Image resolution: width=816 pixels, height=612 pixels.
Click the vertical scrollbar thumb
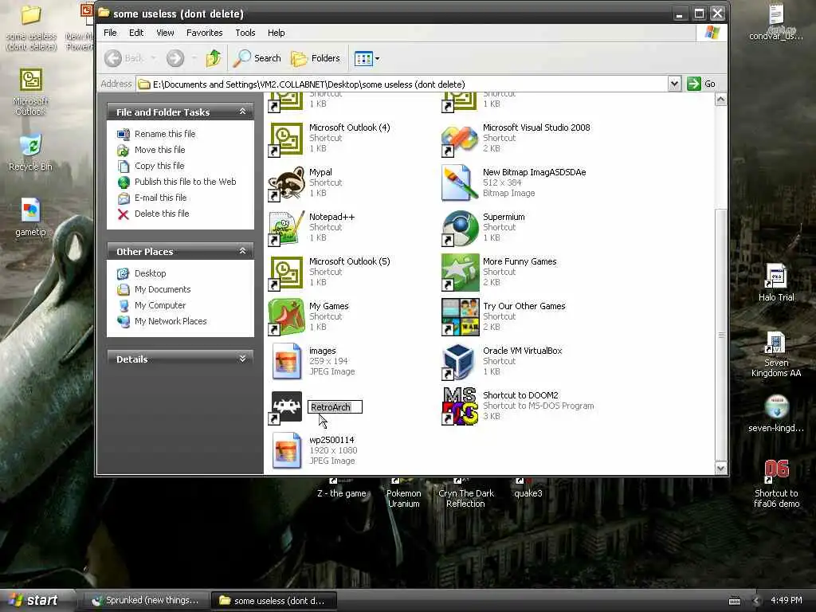(720, 335)
